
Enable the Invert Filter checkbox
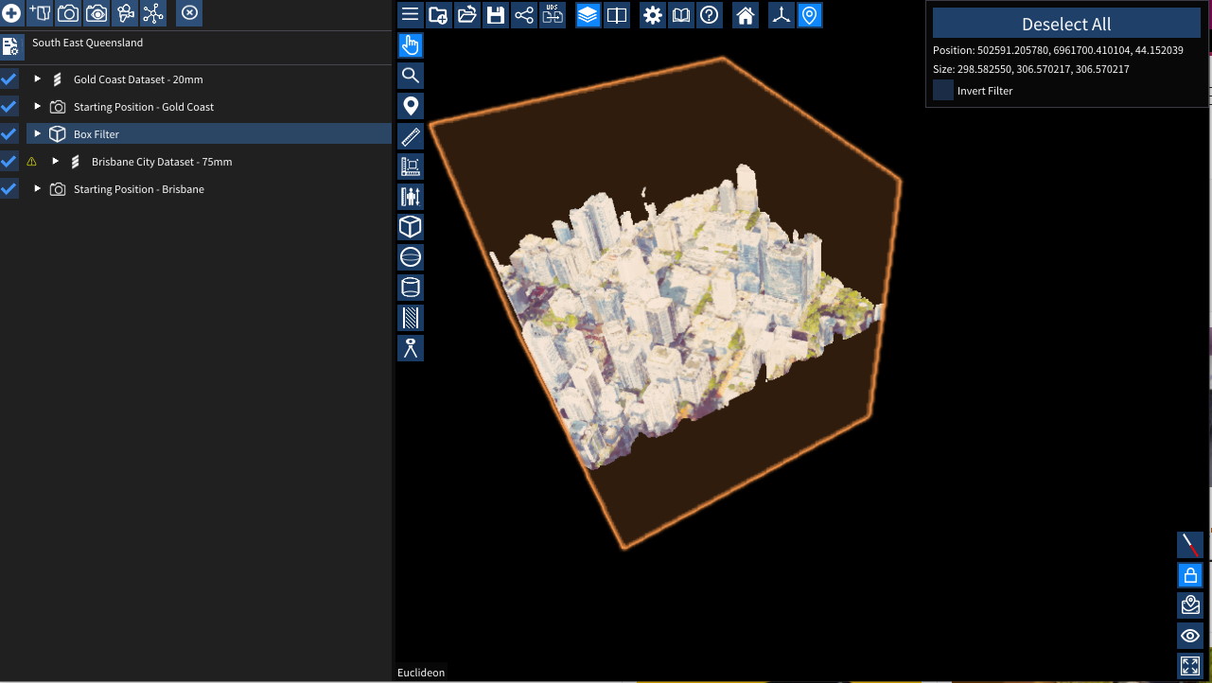[x=942, y=90]
